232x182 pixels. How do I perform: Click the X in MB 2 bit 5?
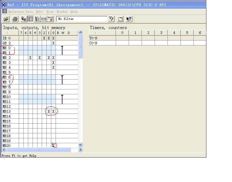[30, 58]
